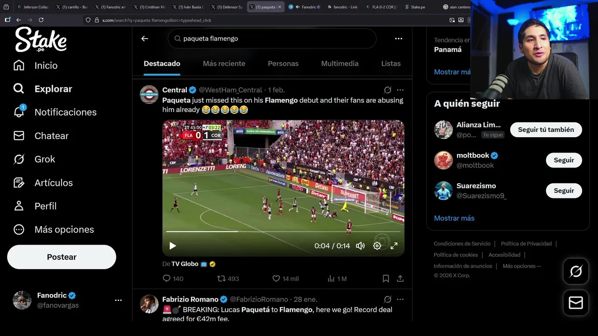
Task: Open Fabrizio Romano profile avatar
Action: pyautogui.click(x=149, y=304)
